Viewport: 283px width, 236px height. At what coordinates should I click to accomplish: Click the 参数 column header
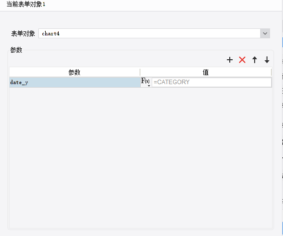click(x=75, y=72)
